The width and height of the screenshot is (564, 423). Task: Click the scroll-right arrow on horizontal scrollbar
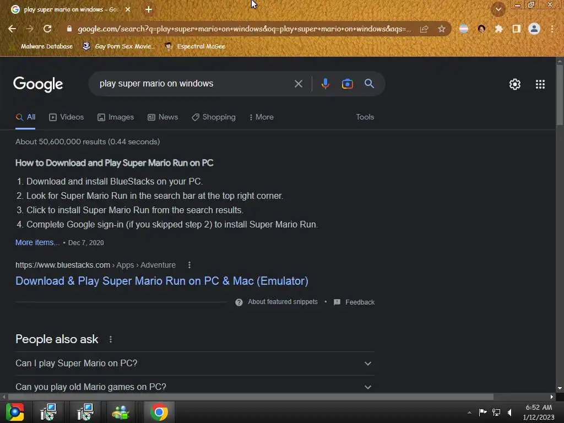[x=551, y=397]
